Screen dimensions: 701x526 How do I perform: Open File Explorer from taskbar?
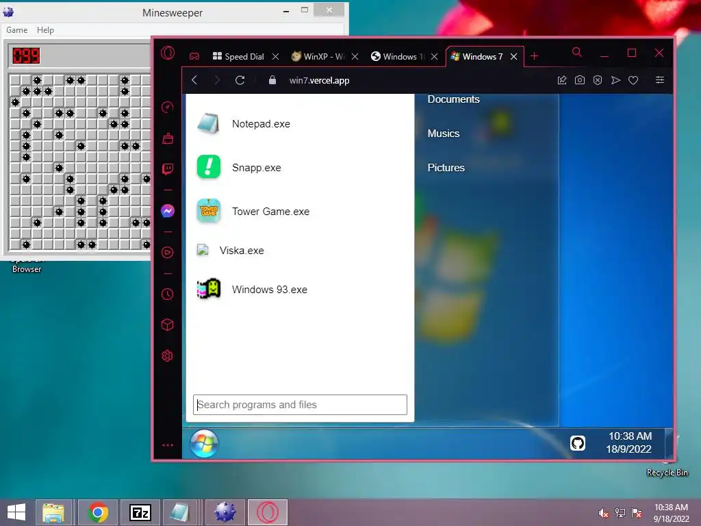53,512
